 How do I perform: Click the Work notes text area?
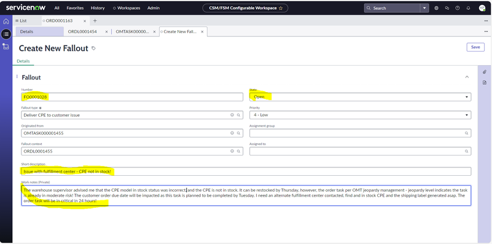[x=246, y=195]
